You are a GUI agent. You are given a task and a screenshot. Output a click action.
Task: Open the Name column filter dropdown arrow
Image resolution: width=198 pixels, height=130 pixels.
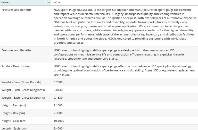pyautogui.click(x=49, y=3)
